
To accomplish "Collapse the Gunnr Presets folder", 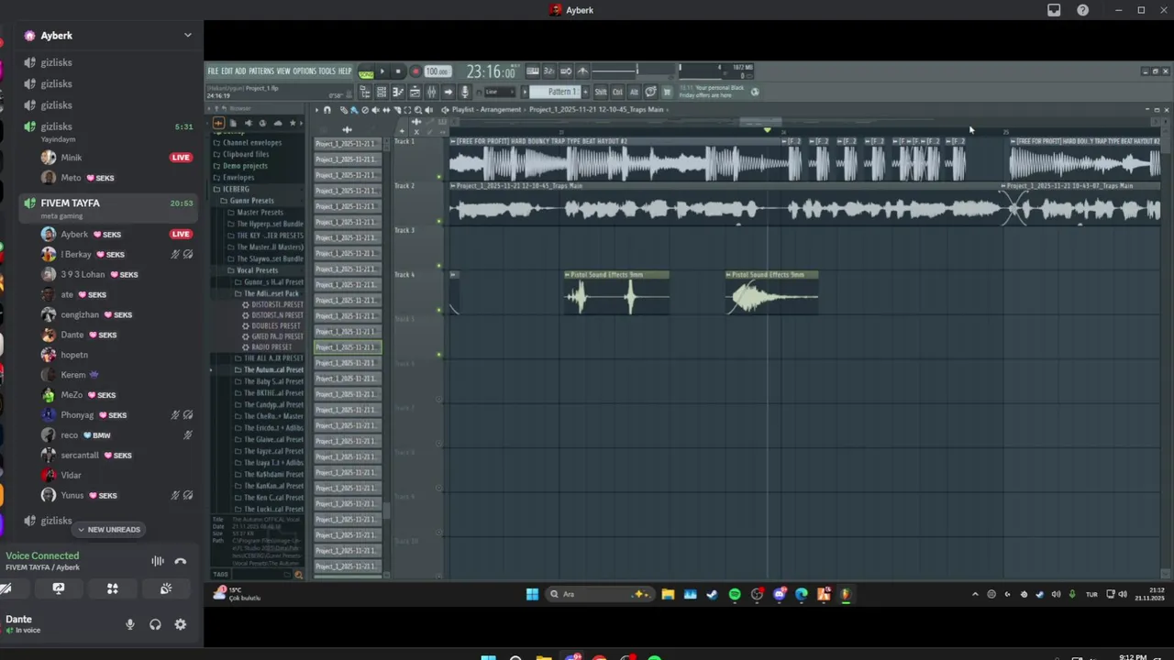I will pyautogui.click(x=248, y=201).
